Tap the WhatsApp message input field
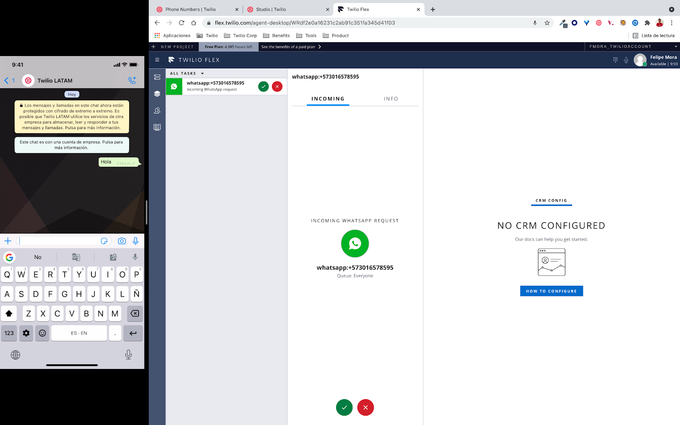Image resolution: width=680 pixels, height=425 pixels. [x=64, y=241]
